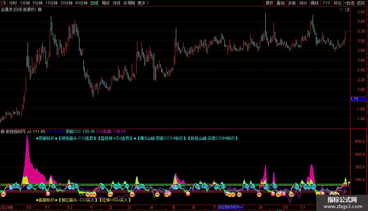Switch to 日线 daily chart
The image size is (368, 211).
click(x=94, y=3)
